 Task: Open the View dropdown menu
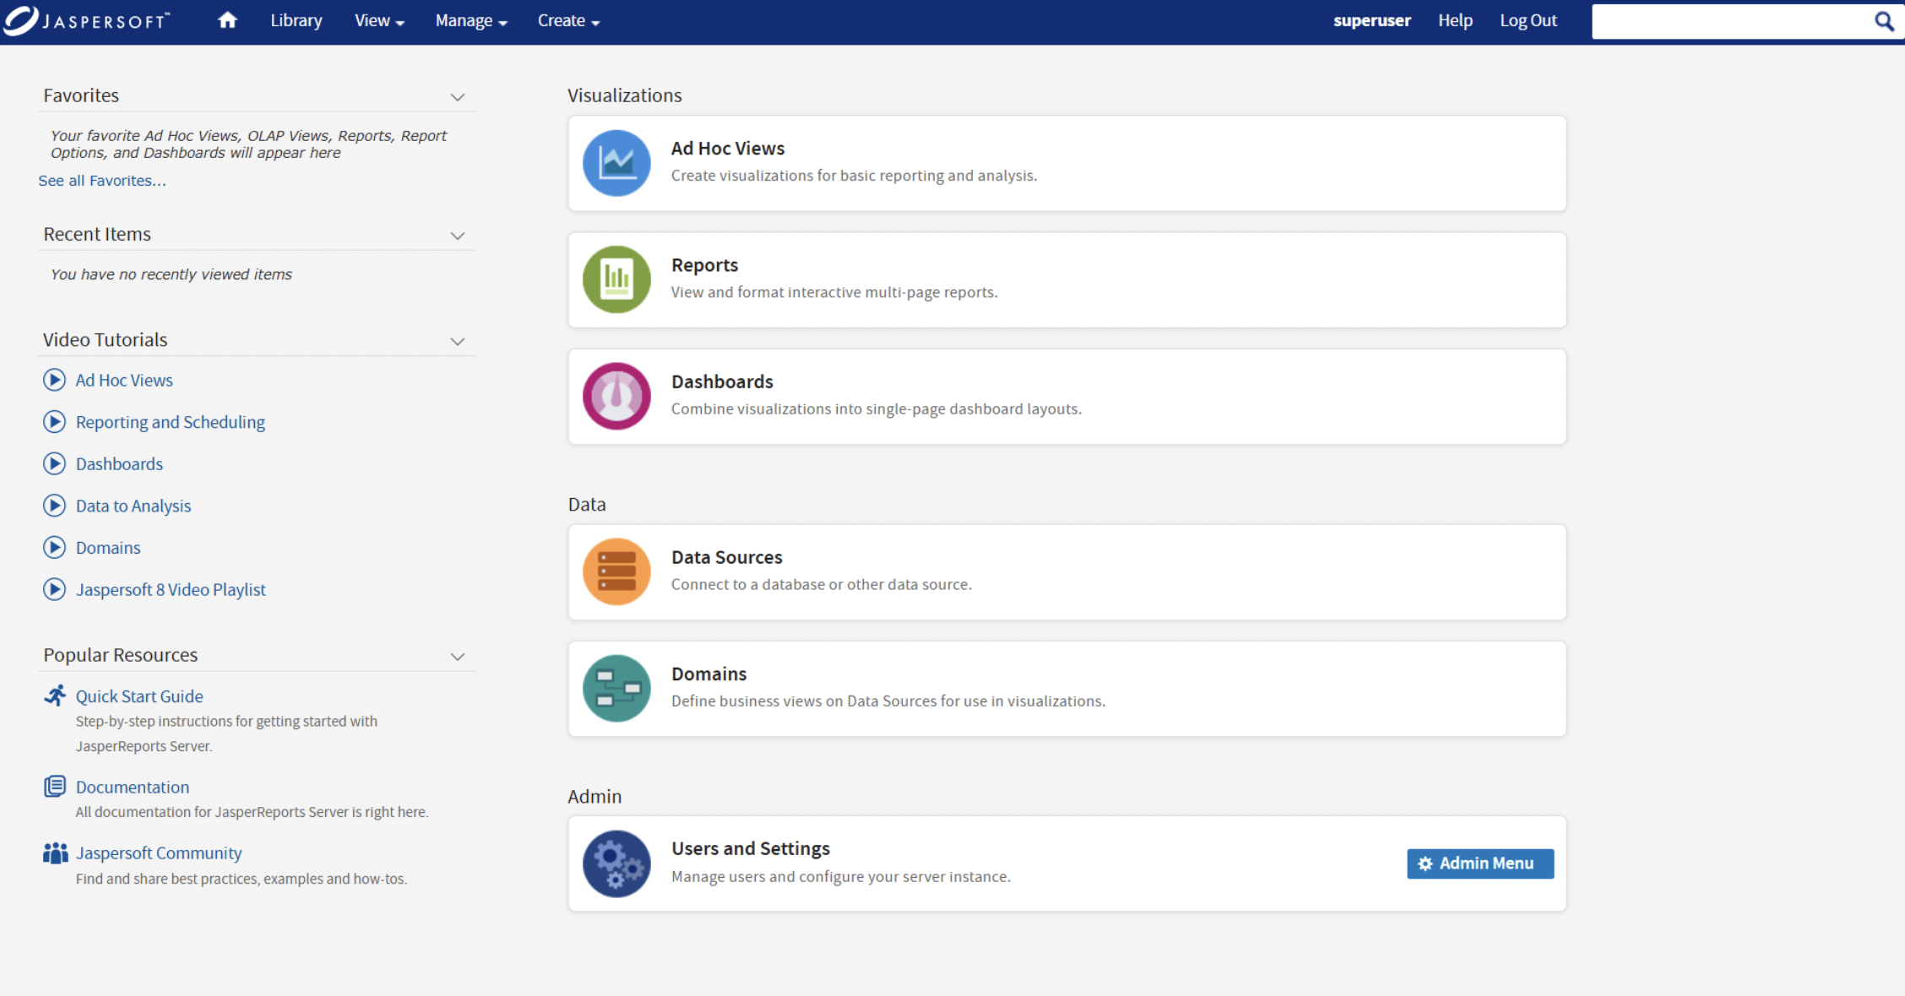(379, 21)
